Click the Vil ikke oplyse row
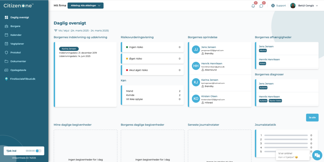 [153, 99]
